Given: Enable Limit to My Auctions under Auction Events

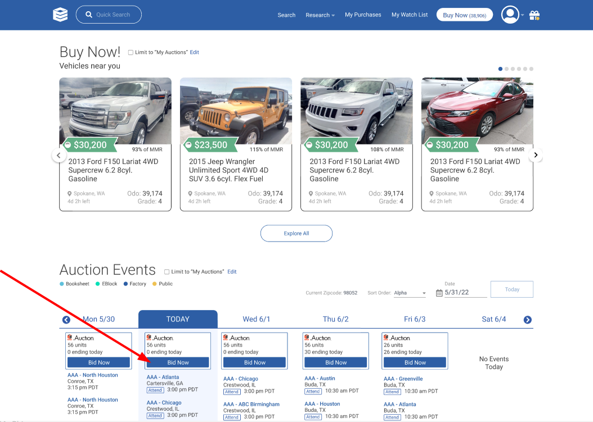Looking at the screenshot, I should [x=167, y=271].
